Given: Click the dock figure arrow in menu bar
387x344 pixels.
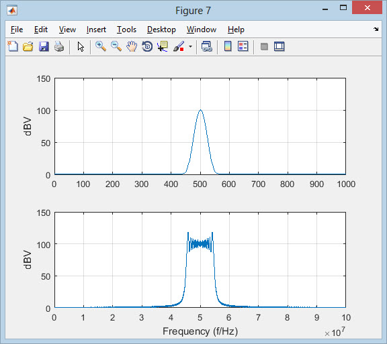Looking at the screenshot, I should click(x=376, y=29).
